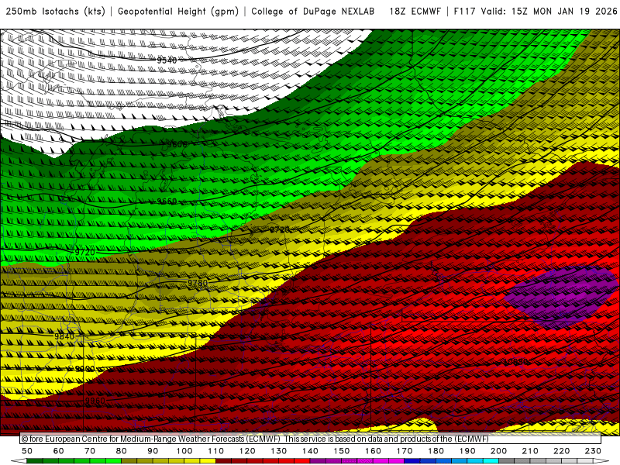Click the dark purple swatch at 140
This screenshot has height=465, width=620.
click(x=318, y=461)
